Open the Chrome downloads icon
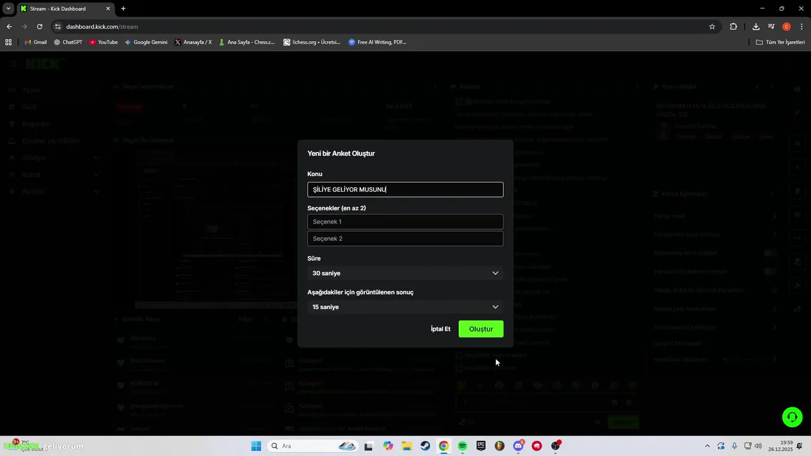This screenshot has height=456, width=811. [756, 27]
